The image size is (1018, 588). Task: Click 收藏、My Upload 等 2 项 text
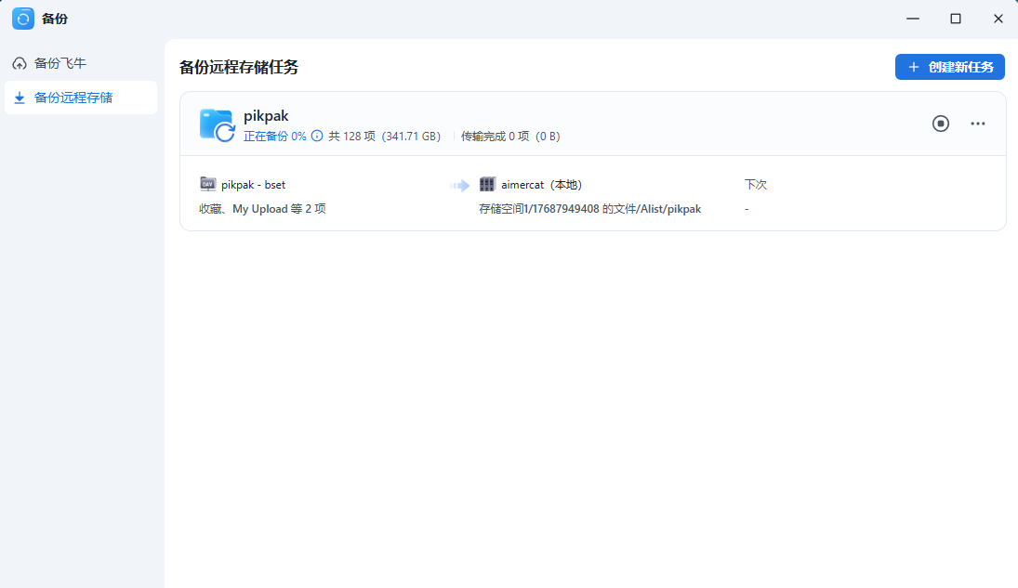262,209
